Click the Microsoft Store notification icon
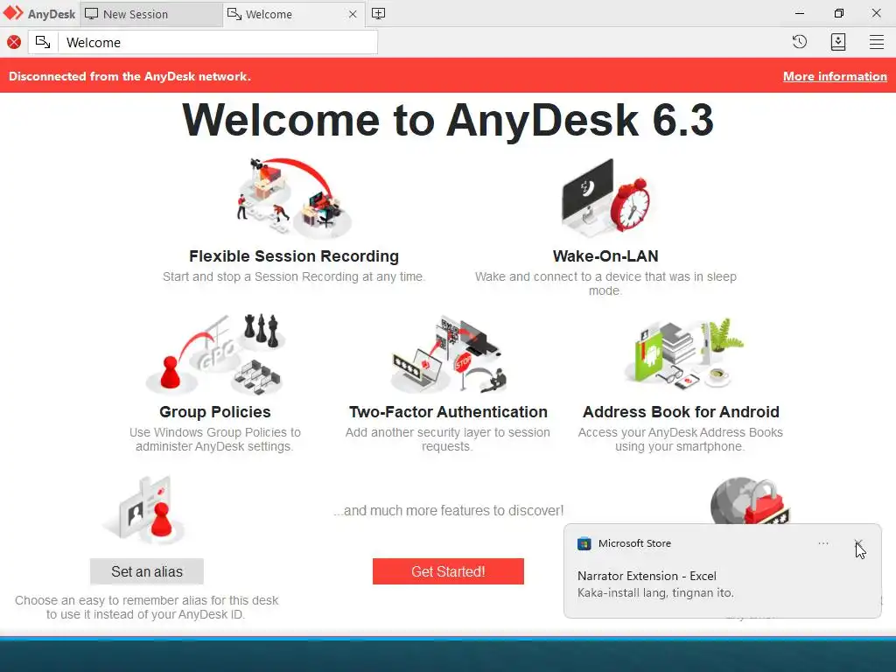The height and width of the screenshot is (672, 896). [x=584, y=543]
